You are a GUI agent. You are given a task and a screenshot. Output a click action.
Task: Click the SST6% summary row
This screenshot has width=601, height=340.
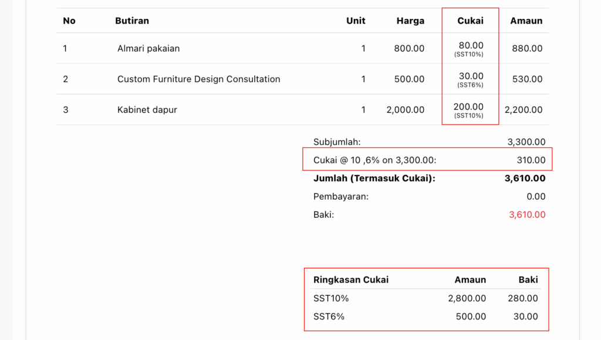tap(426, 317)
